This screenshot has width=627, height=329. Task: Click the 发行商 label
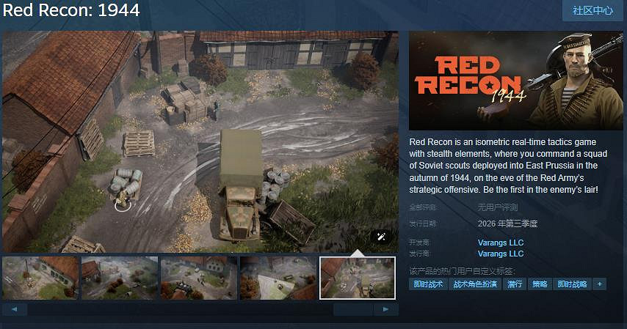point(419,254)
